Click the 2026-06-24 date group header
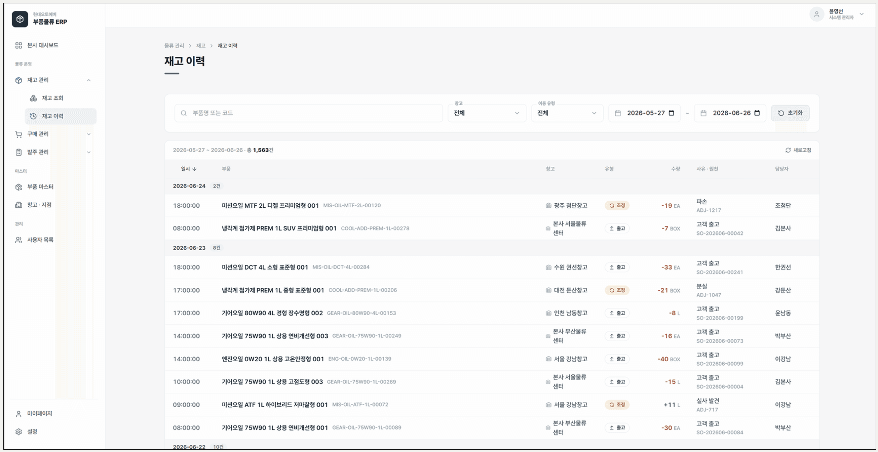This screenshot has width=878, height=452. tap(492, 186)
